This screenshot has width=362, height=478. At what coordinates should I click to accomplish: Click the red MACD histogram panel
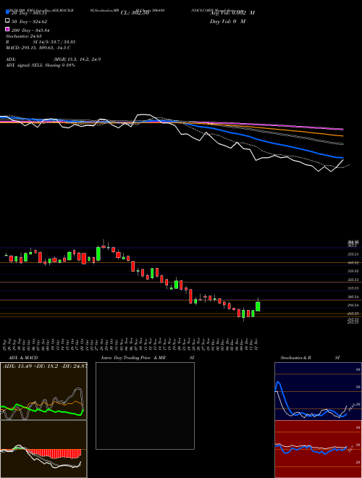coord(43,449)
